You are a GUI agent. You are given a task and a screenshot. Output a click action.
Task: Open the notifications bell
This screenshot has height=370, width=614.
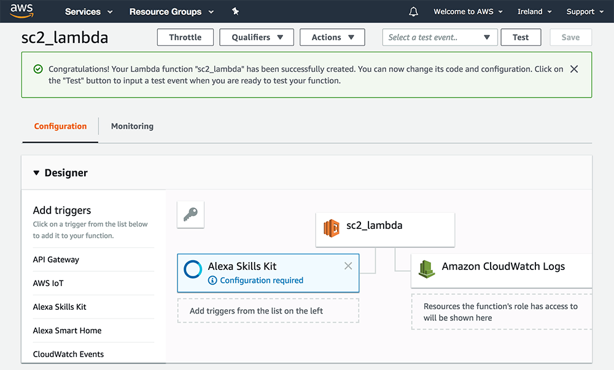coord(413,11)
